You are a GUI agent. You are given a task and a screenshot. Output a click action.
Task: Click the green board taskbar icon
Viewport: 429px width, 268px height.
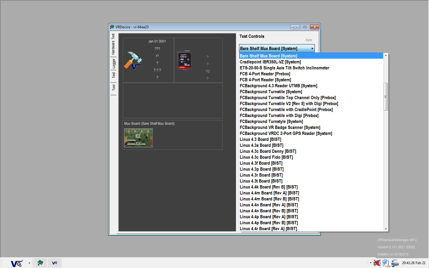(40, 263)
